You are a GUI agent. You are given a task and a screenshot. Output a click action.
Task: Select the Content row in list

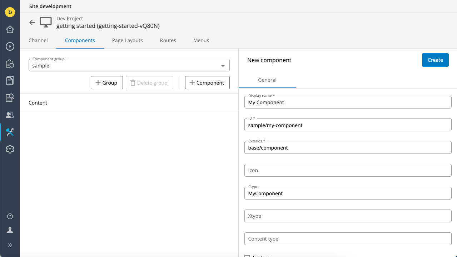pos(129,103)
